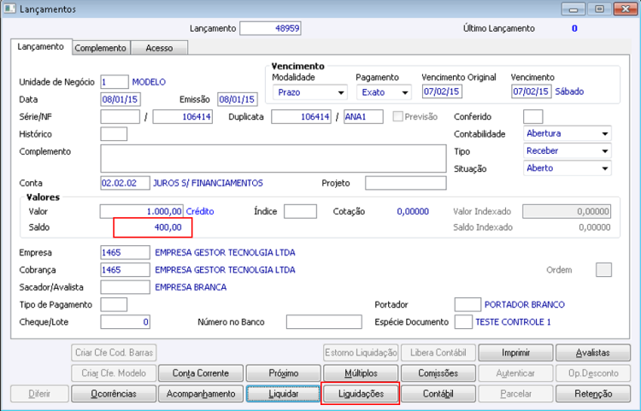Click the Conta field containing 02.02.02
This screenshot has height=411, width=641.
[x=125, y=183]
